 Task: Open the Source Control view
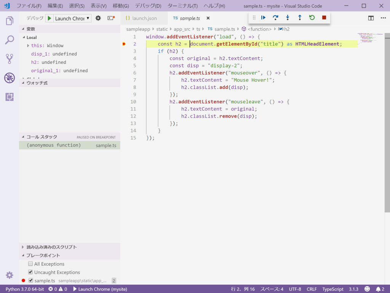coord(10,59)
